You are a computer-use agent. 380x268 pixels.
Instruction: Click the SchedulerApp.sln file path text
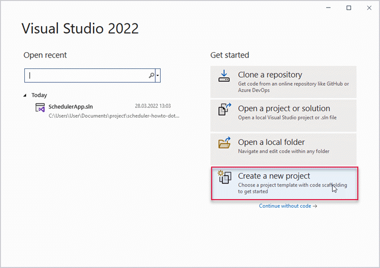pyautogui.click(x=114, y=116)
